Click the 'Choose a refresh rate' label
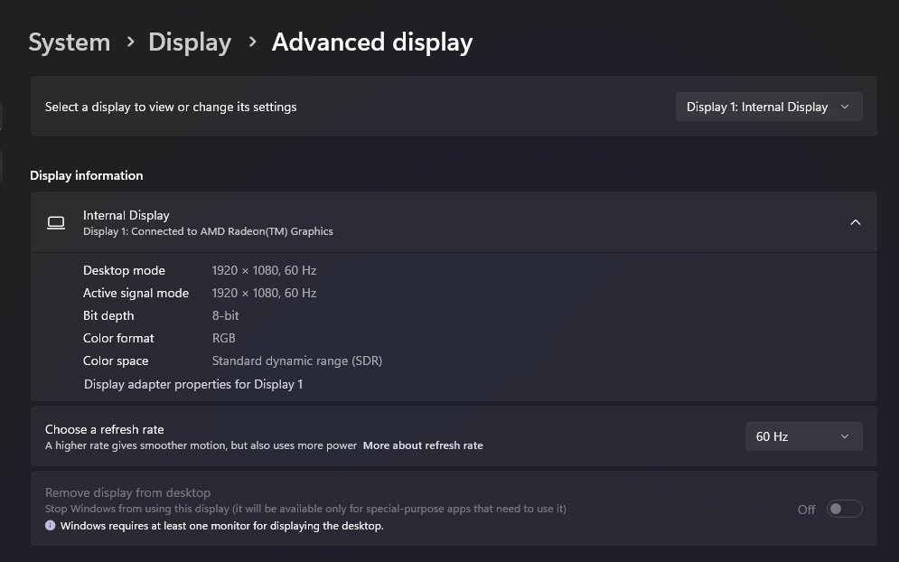 pyautogui.click(x=104, y=429)
